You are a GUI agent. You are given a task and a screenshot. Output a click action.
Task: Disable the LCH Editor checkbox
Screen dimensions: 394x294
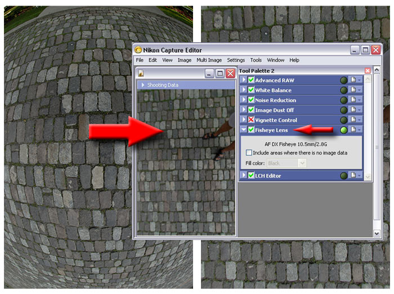pos(251,175)
